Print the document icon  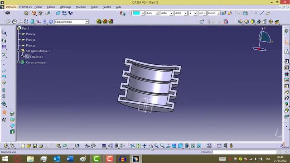41,146
